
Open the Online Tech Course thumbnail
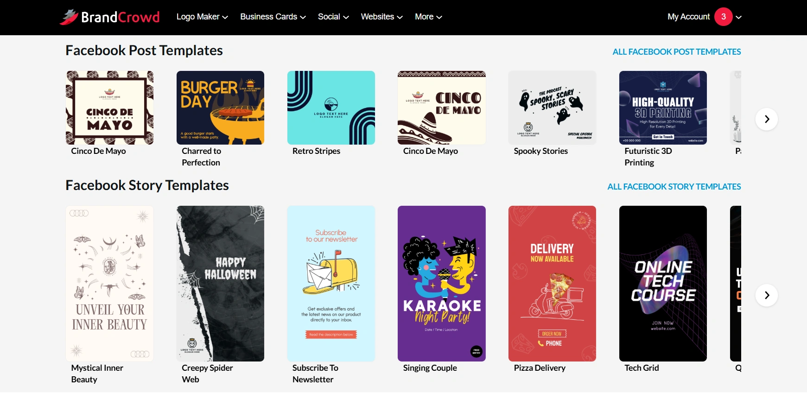[x=663, y=284]
